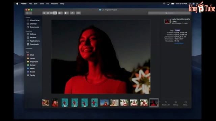216x121 pixels.
Task: Click the Wi-Fi menu bar icon
Action: pos(164,4)
